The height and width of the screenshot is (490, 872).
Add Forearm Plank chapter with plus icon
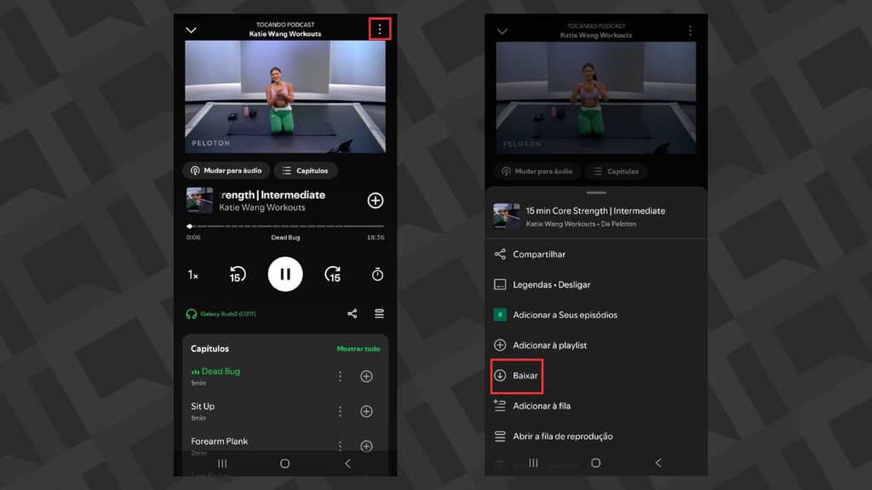pyautogui.click(x=366, y=446)
